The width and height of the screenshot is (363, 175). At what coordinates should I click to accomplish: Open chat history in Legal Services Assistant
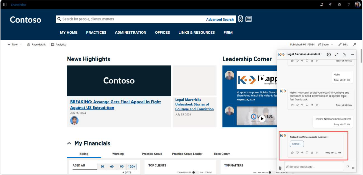tap(329, 54)
